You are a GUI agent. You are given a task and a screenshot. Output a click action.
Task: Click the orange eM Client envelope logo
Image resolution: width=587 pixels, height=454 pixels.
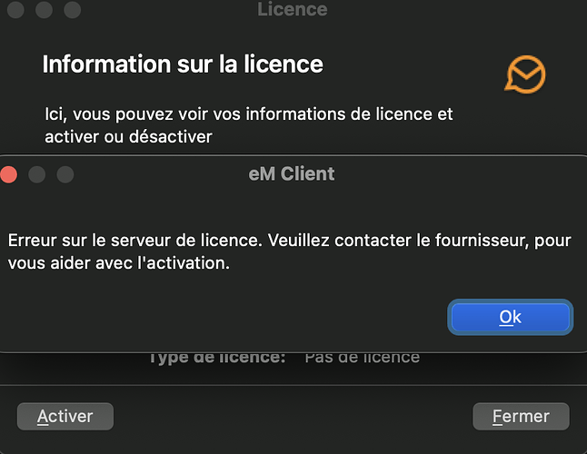(525, 74)
